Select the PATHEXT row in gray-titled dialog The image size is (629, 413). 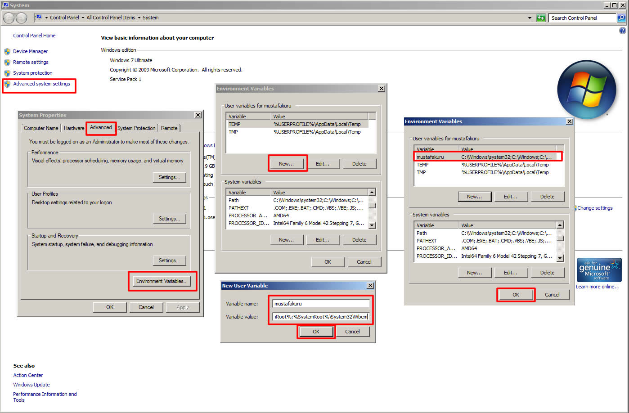point(297,208)
